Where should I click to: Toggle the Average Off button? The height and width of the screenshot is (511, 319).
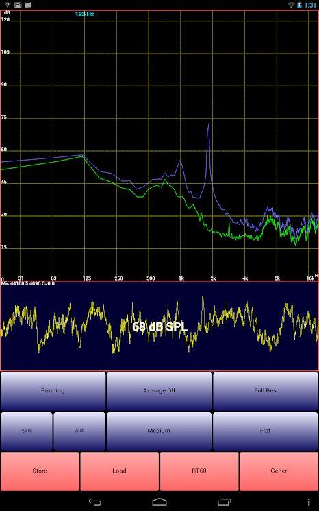point(159,391)
